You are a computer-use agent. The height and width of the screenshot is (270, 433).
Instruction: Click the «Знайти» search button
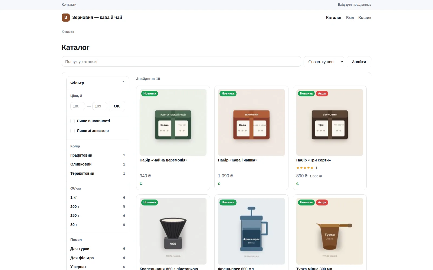359,62
